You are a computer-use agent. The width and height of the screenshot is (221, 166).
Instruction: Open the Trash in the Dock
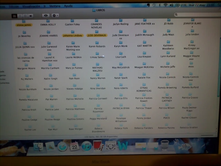click(x=165, y=145)
